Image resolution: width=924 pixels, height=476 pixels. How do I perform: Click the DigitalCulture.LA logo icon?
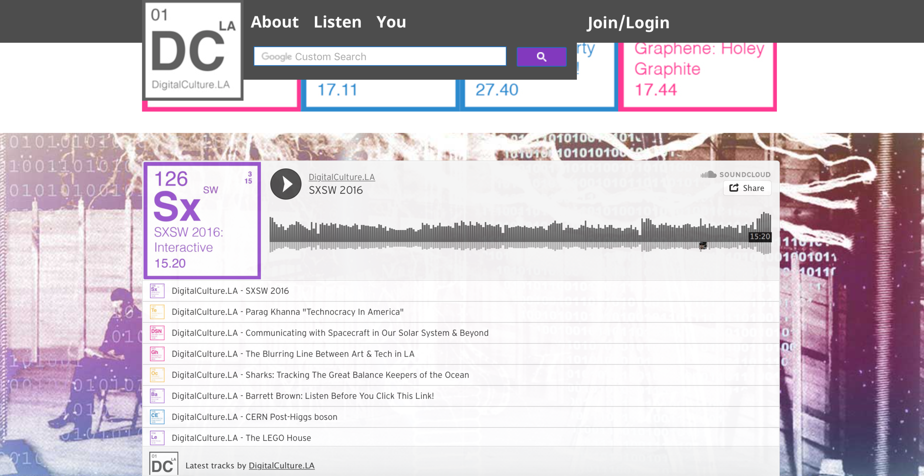(x=192, y=50)
